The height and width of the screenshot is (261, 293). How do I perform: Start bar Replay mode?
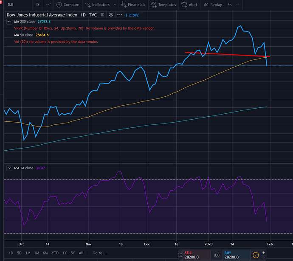point(213,5)
